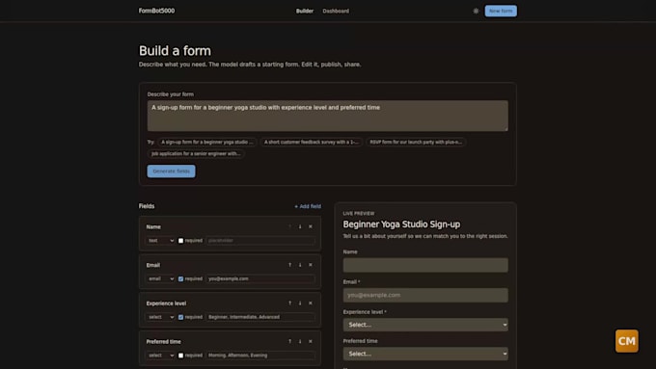Move the Email field up
Screen dimensions: 656x369
click(x=289, y=265)
